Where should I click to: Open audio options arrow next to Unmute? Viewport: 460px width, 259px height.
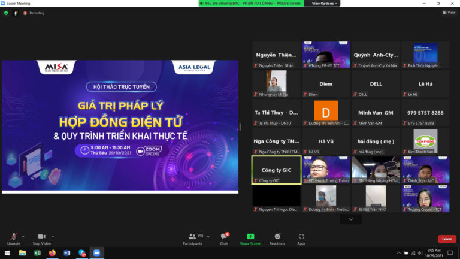click(24, 236)
